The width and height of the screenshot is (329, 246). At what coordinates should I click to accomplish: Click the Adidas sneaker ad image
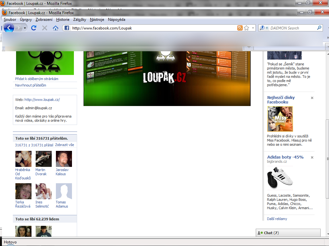[280, 178]
